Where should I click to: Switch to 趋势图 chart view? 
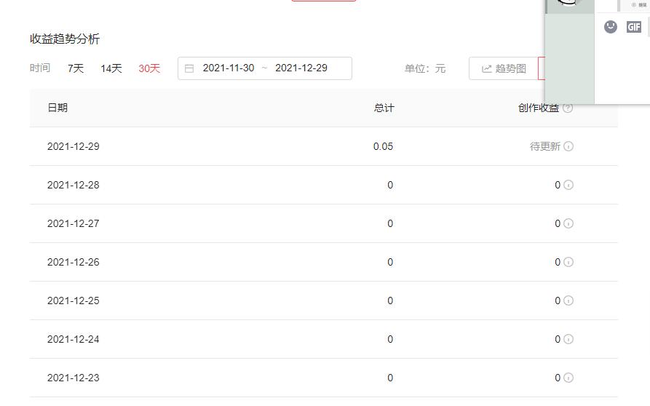504,68
